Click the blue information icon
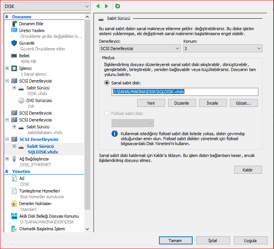Viewport: 274px width, 249px height. point(115,134)
